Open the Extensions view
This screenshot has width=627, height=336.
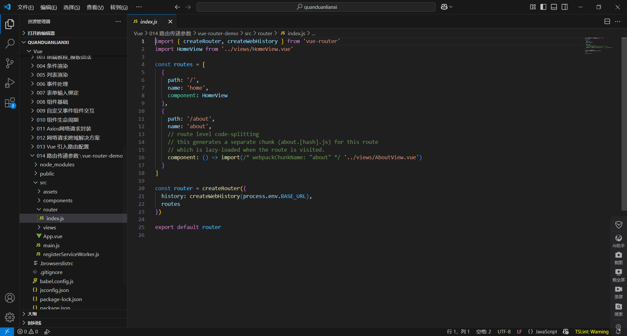[10, 103]
